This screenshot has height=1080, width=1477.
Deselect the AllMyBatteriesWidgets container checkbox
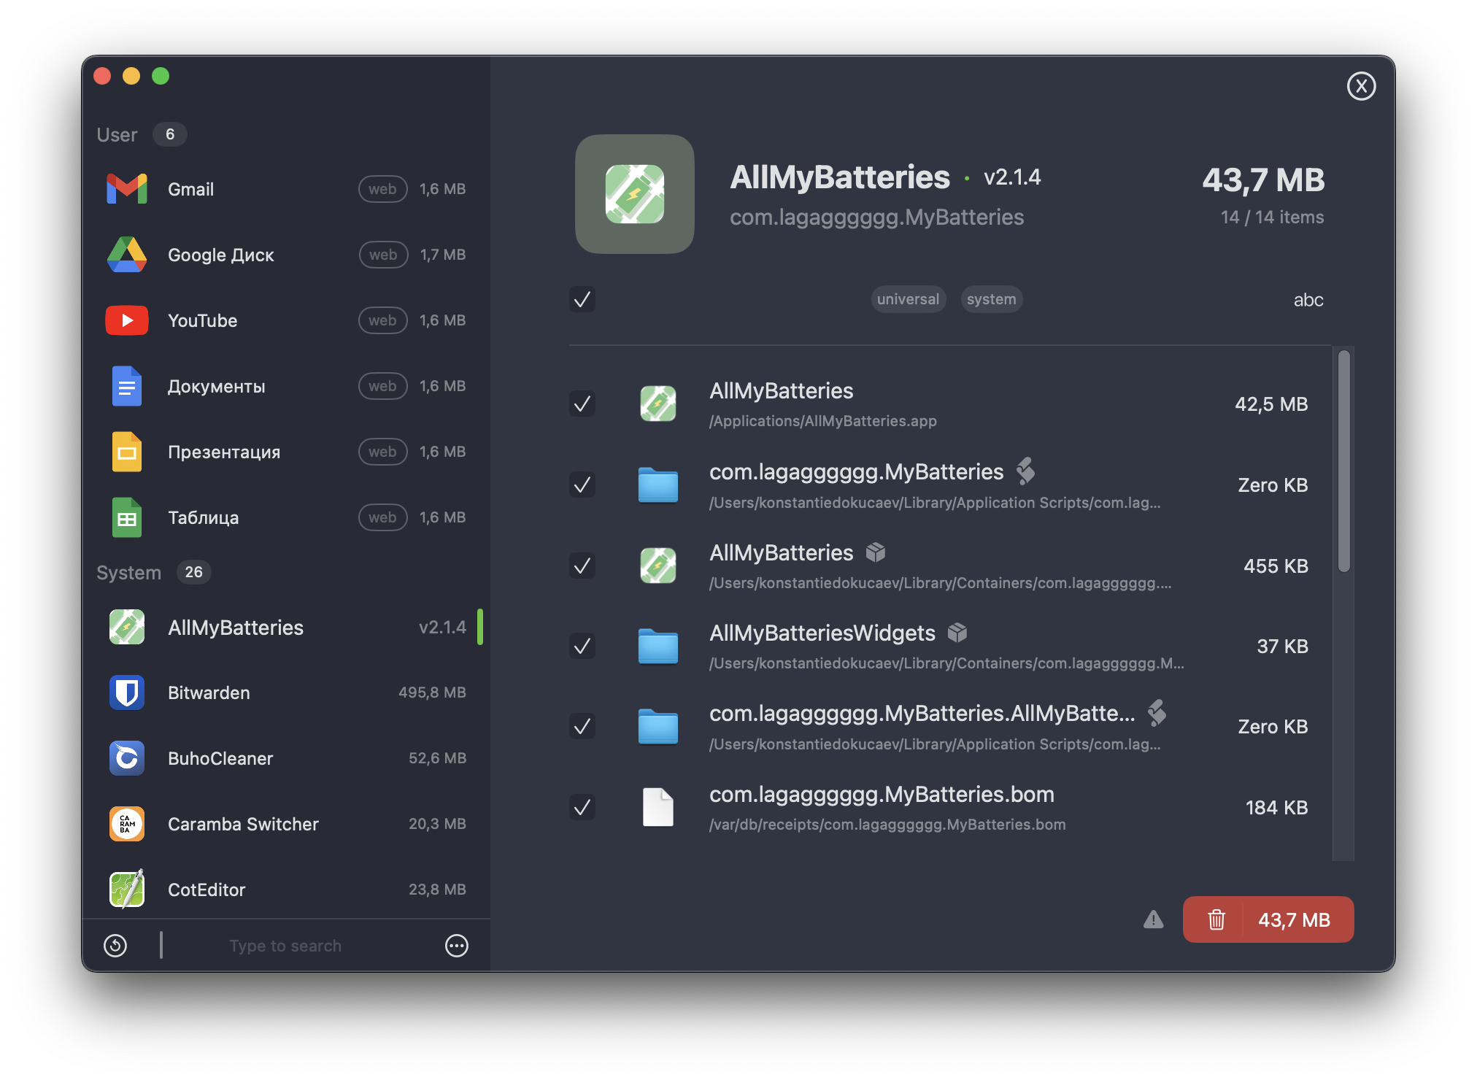pyautogui.click(x=582, y=646)
